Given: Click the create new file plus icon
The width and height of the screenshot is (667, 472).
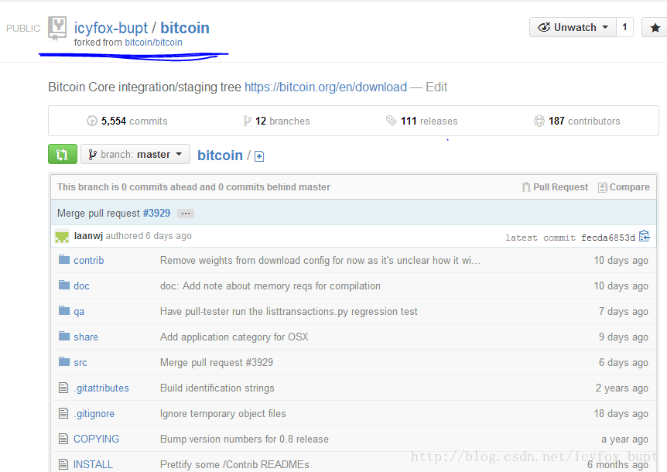Looking at the screenshot, I should 259,156.
